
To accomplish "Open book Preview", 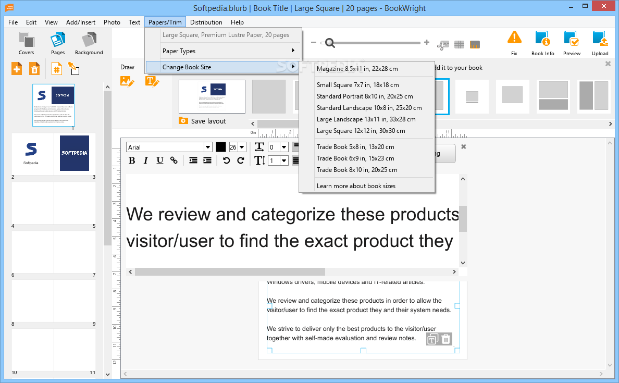I will tap(572, 43).
